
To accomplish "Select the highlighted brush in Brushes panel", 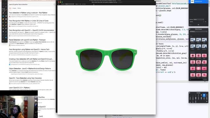I will pyautogui.click(x=204, y=96).
